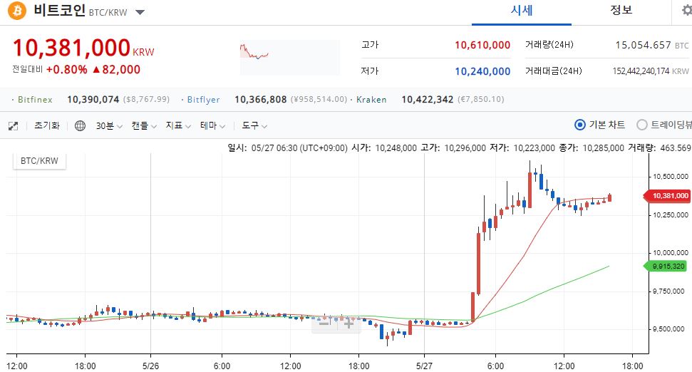Click the 24H volume 15,054.657 BTC
692x372 pixels.
(x=652, y=45)
